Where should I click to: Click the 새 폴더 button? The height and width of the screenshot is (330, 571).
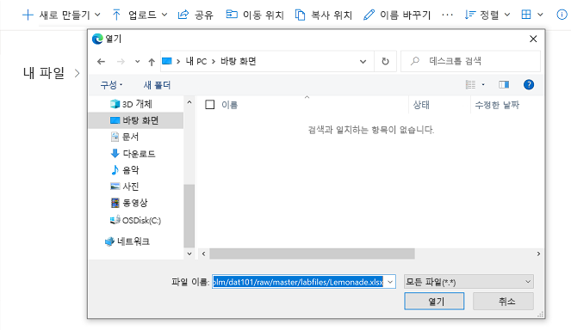[x=157, y=85]
